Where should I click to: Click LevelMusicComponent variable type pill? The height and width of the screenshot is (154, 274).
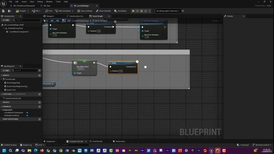(x=27, y=113)
